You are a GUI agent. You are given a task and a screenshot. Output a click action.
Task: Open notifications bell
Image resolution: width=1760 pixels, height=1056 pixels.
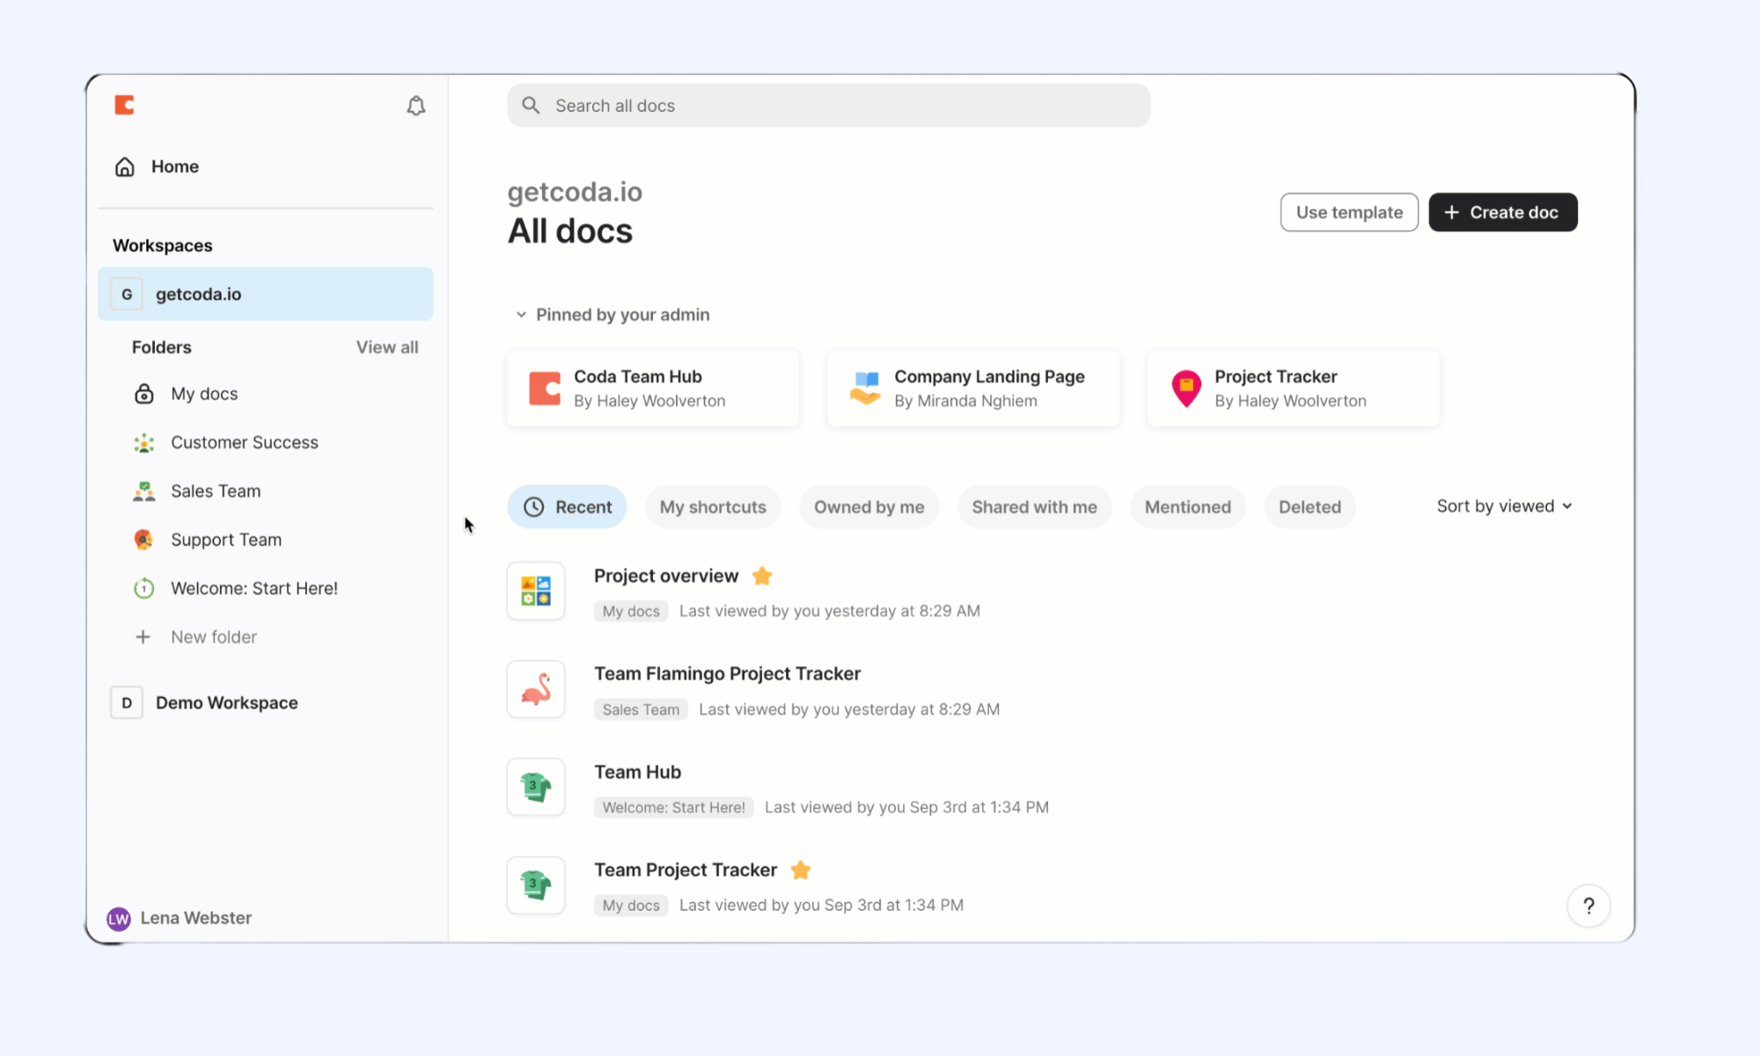point(416,106)
